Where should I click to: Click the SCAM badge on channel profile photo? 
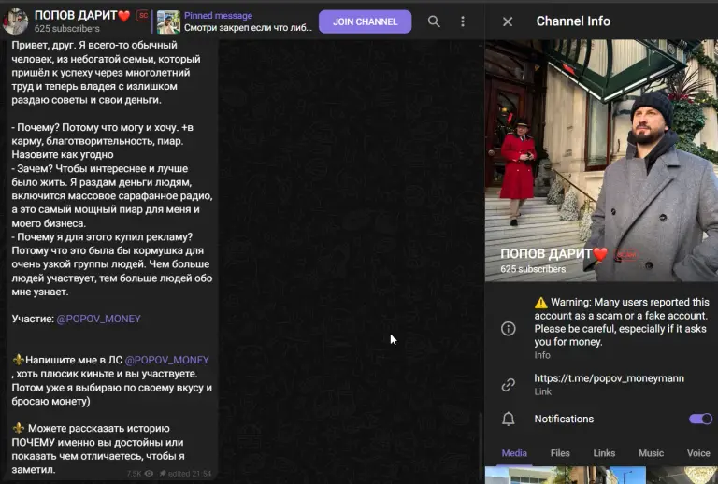(626, 254)
